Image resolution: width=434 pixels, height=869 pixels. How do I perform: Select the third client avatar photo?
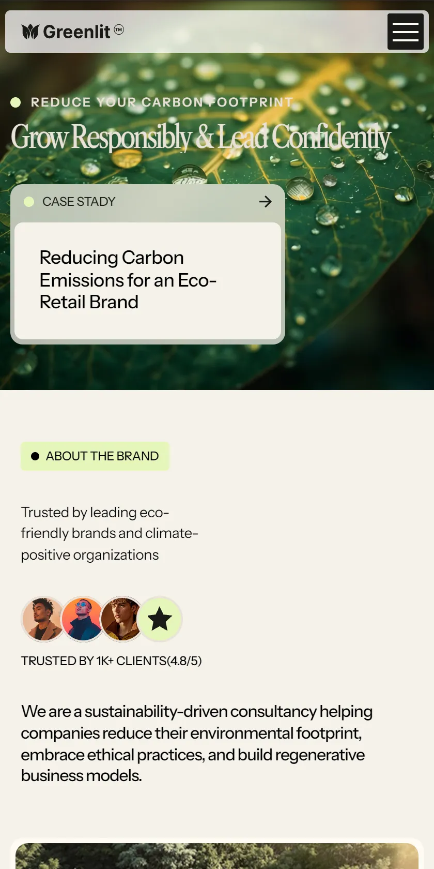click(x=121, y=619)
